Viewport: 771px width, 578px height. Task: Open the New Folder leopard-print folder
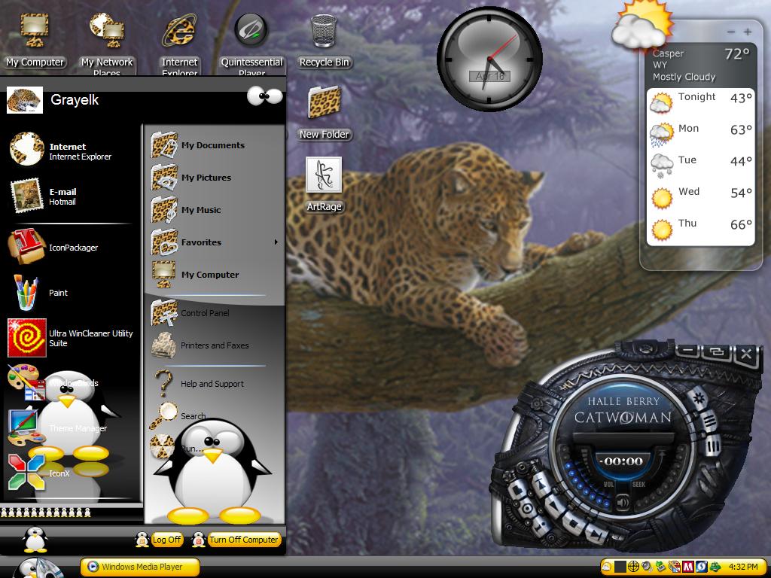(324, 112)
